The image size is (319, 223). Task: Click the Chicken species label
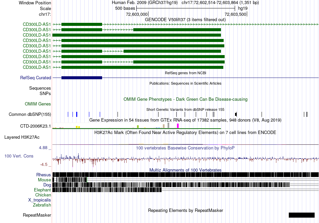click(x=43, y=195)
